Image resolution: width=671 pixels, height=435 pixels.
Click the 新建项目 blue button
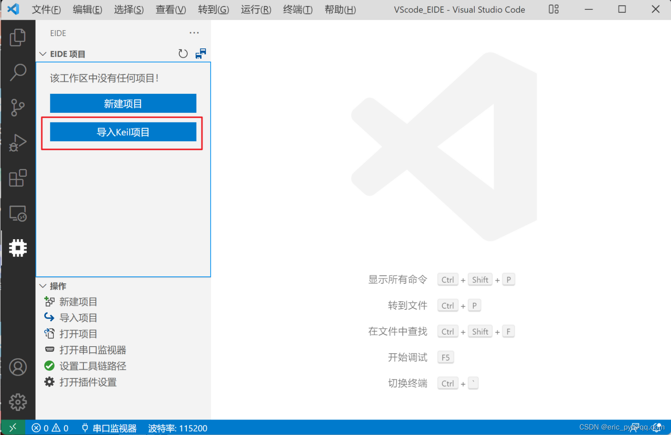point(123,104)
